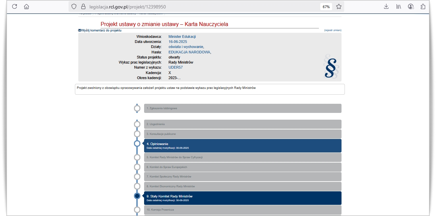436x216 pixels.
Task: Click the Wnioskodawca label
Action: [x=149, y=37]
